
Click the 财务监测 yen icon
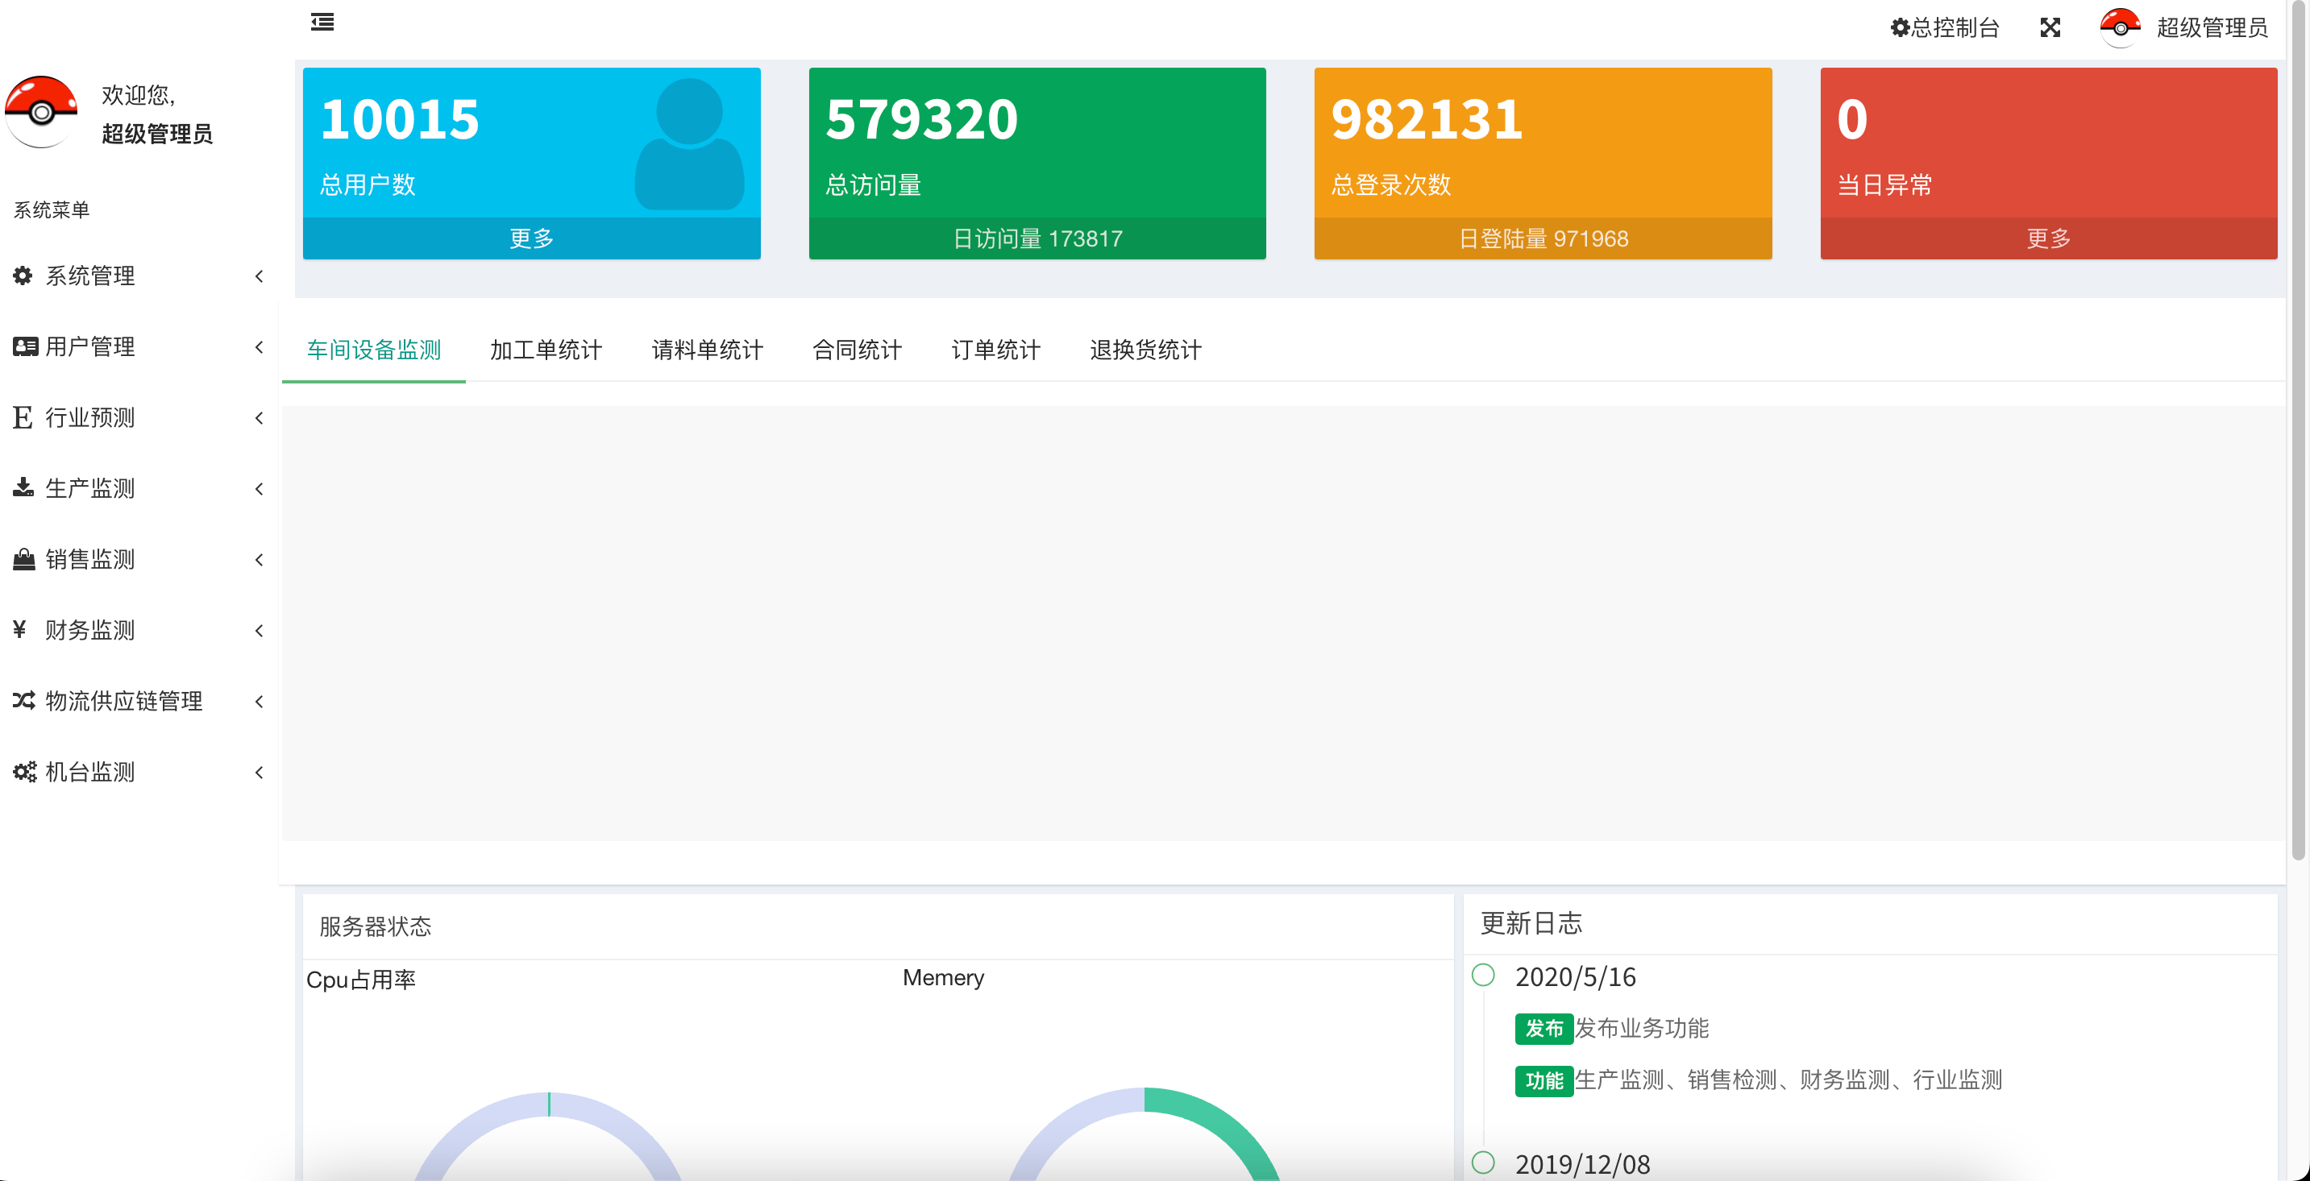click(x=19, y=630)
